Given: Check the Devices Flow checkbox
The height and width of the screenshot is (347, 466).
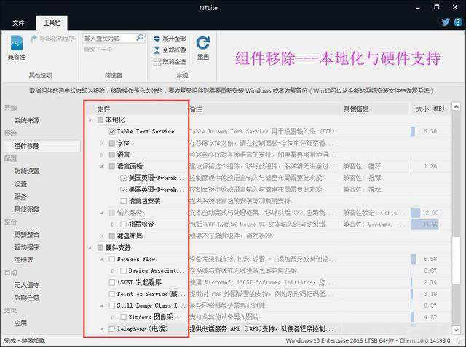Looking at the screenshot, I should tap(111, 260).
